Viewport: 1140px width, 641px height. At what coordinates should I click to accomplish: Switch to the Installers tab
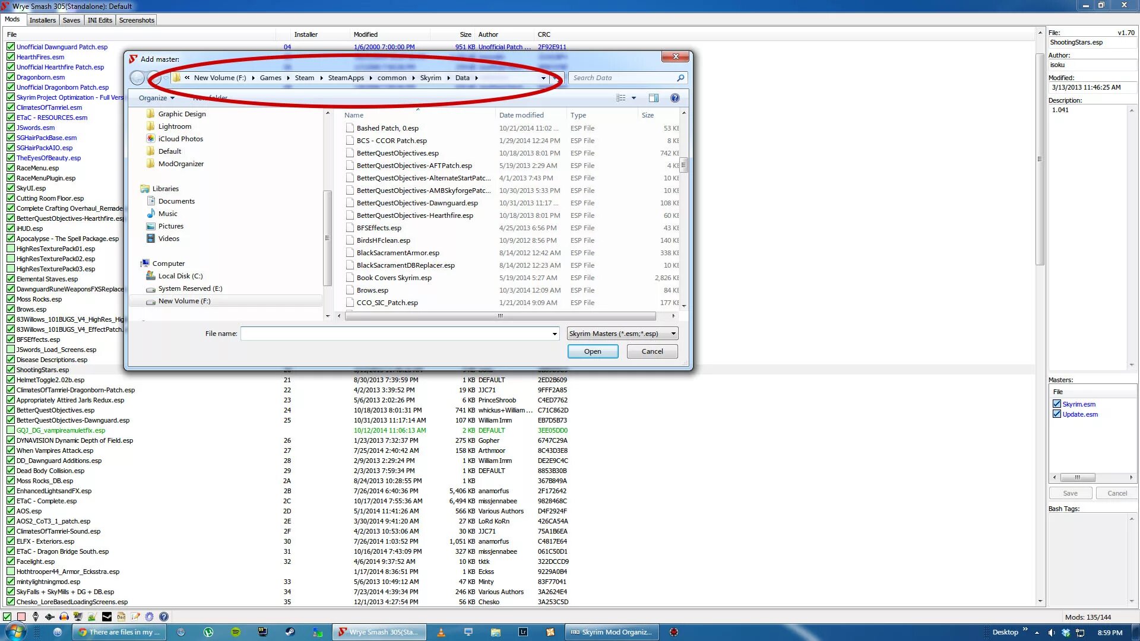click(42, 20)
